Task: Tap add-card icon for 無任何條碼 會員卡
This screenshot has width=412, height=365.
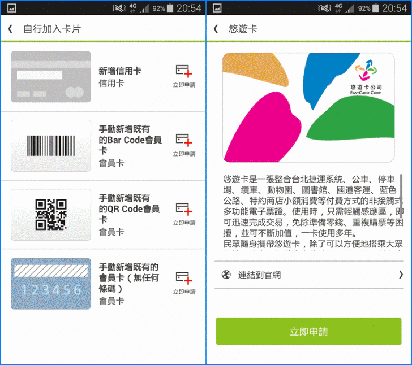Action: tap(184, 278)
